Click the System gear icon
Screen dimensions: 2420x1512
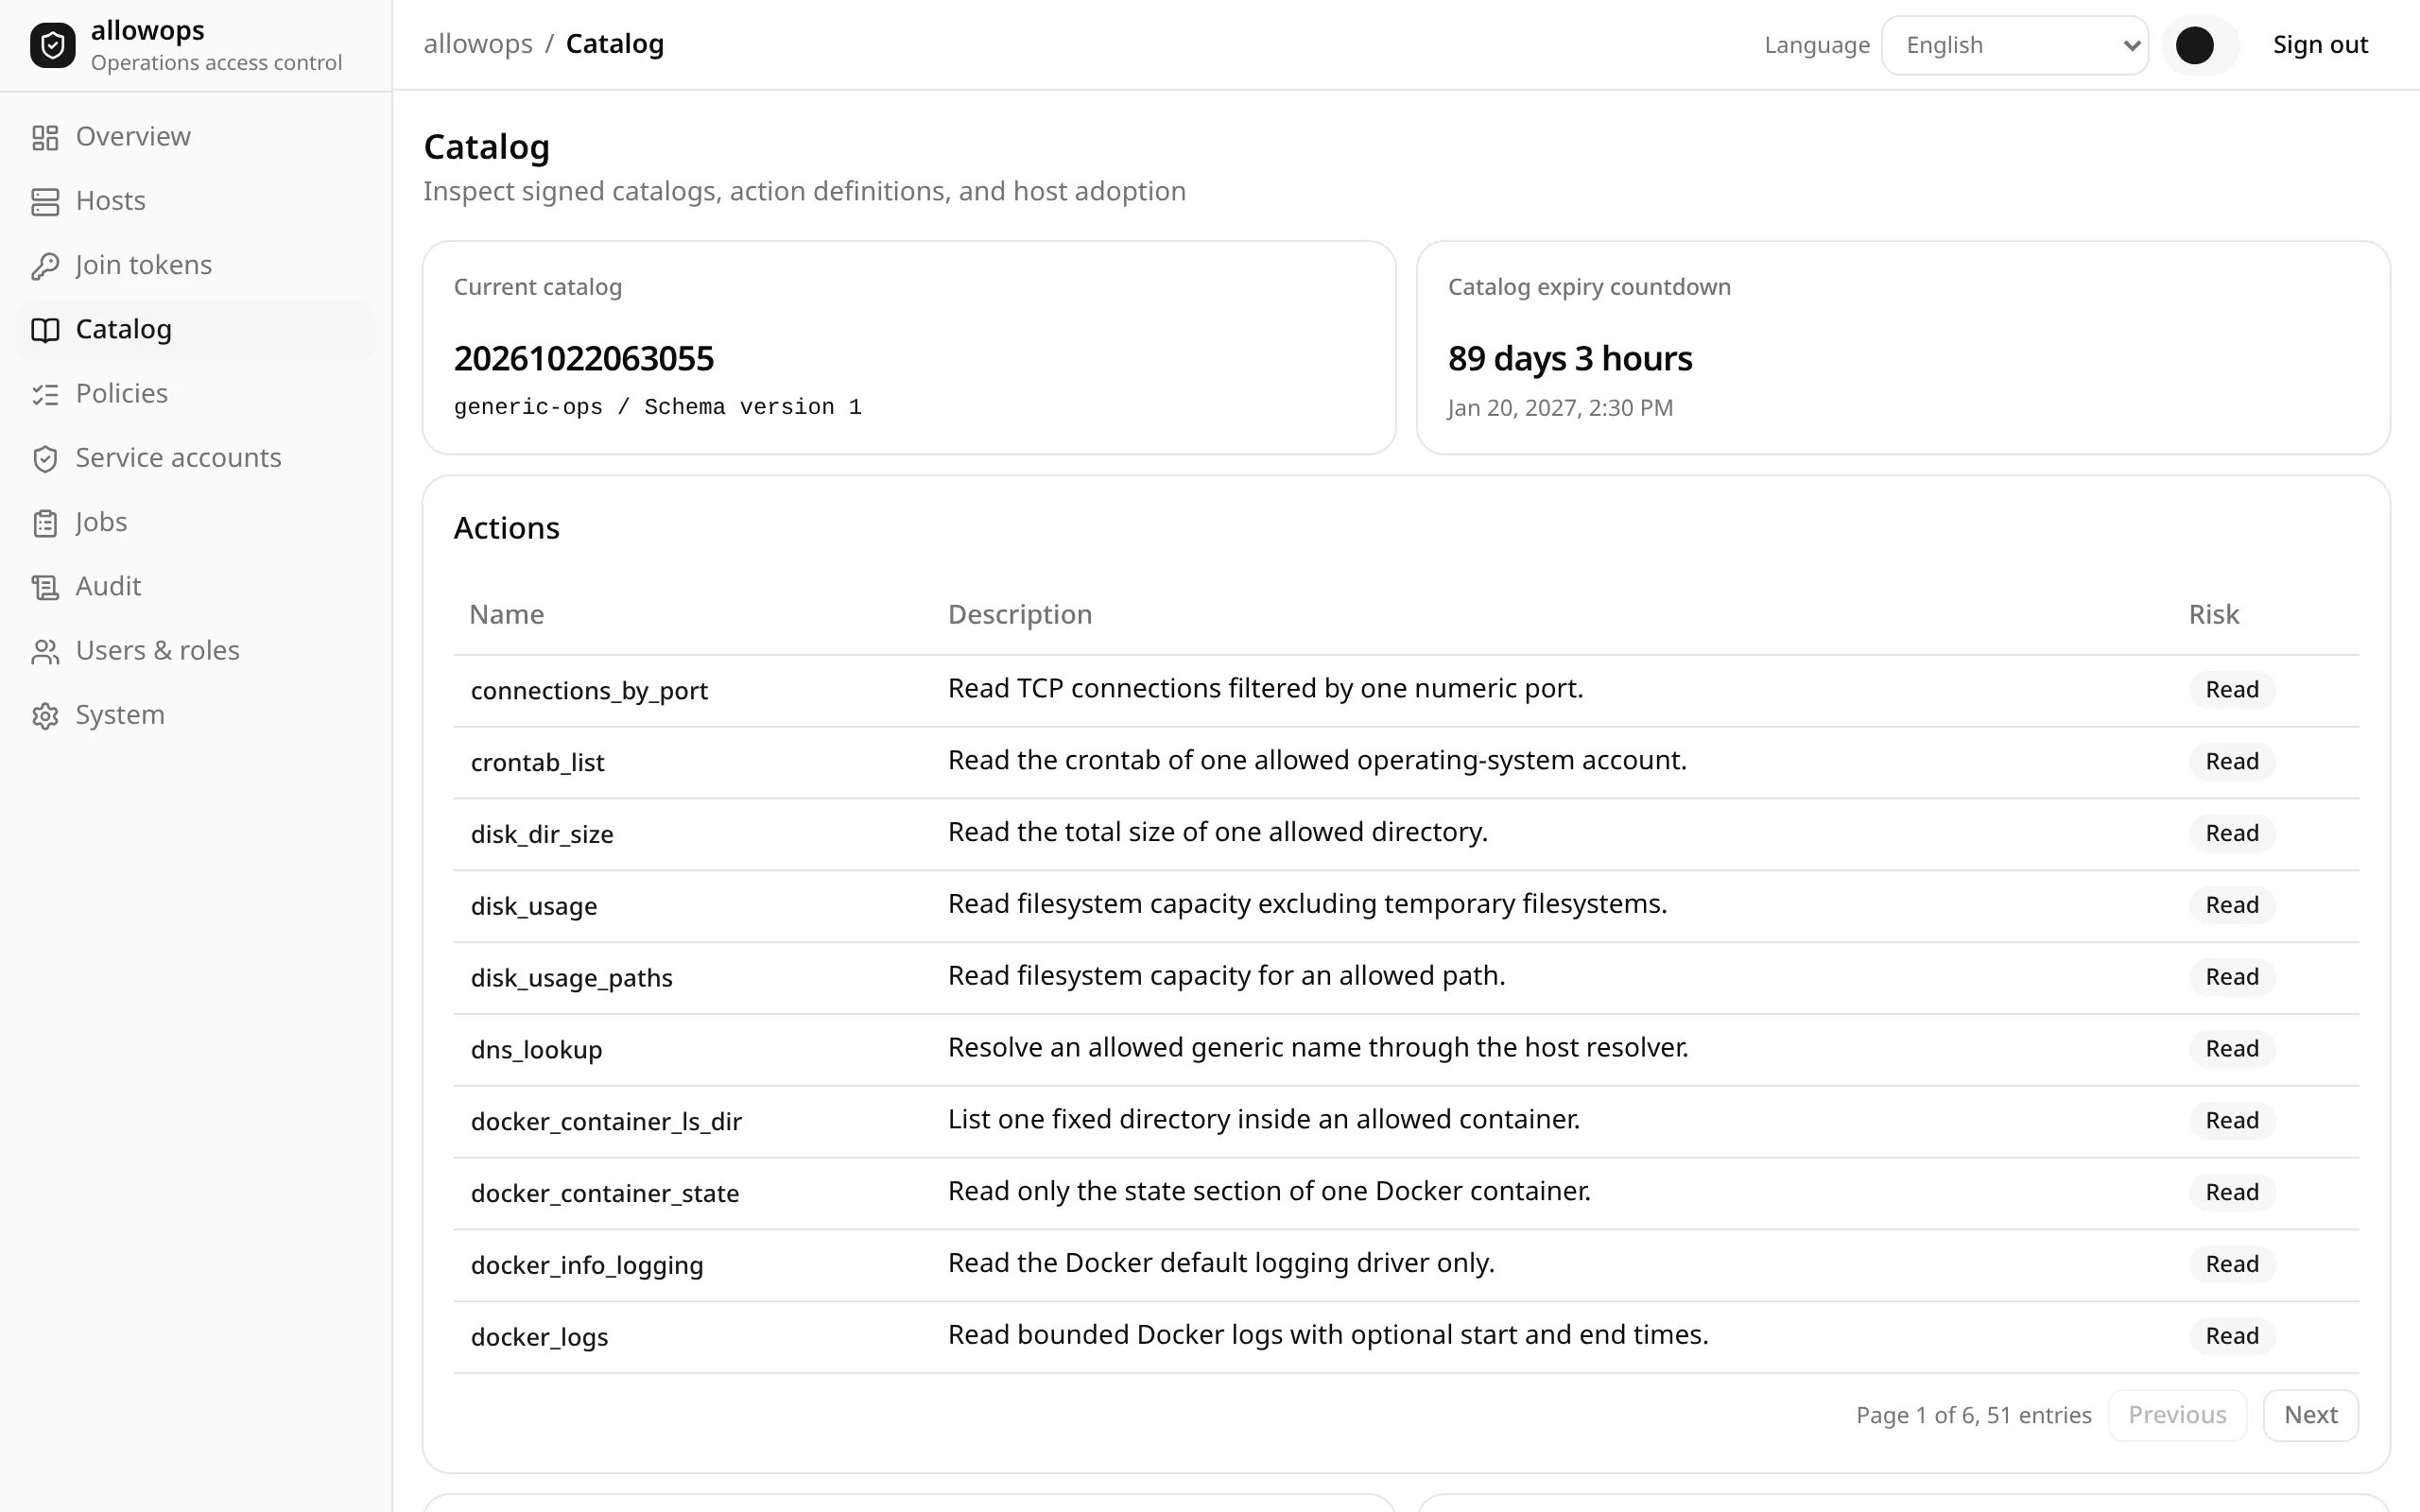click(45, 715)
